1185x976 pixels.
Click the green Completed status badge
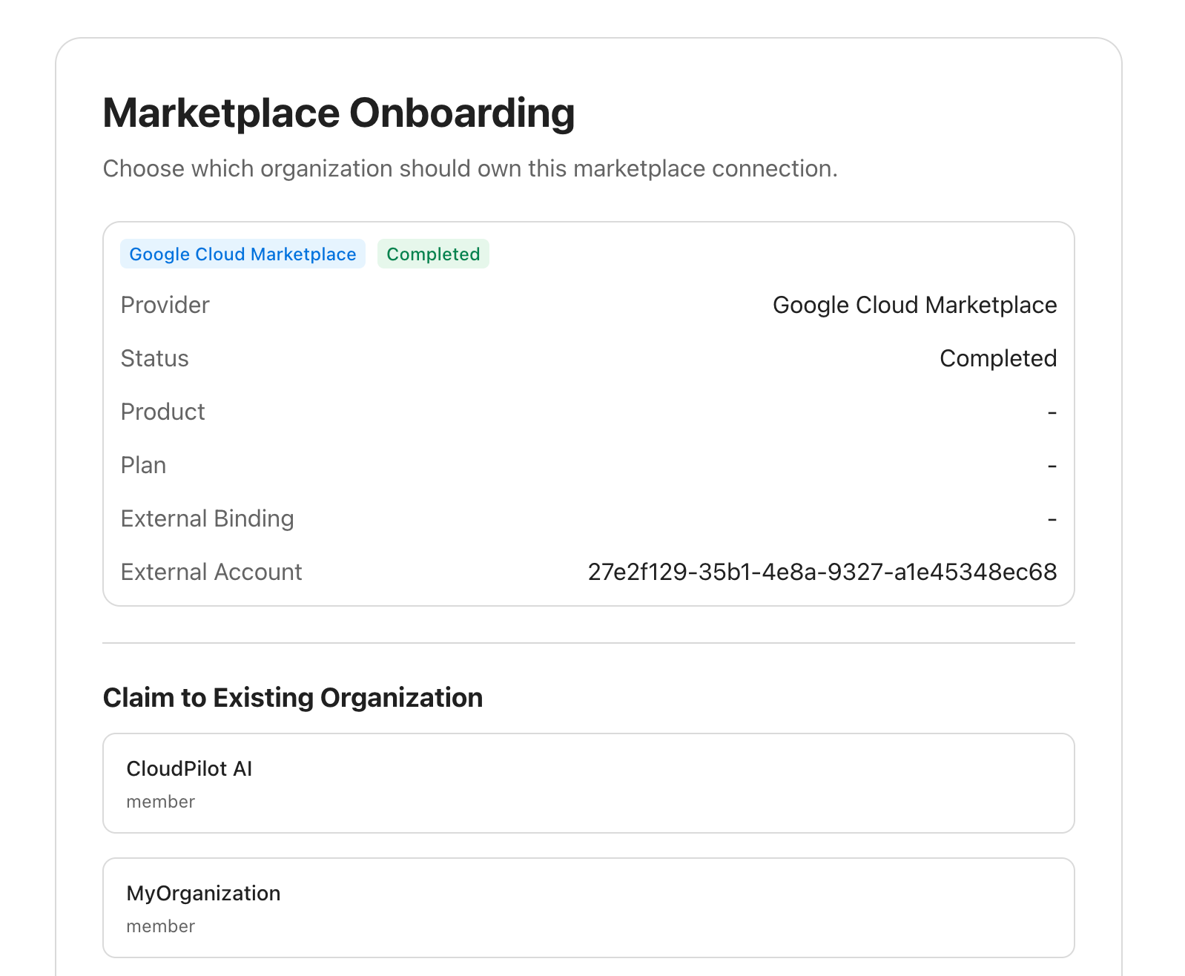(x=433, y=254)
